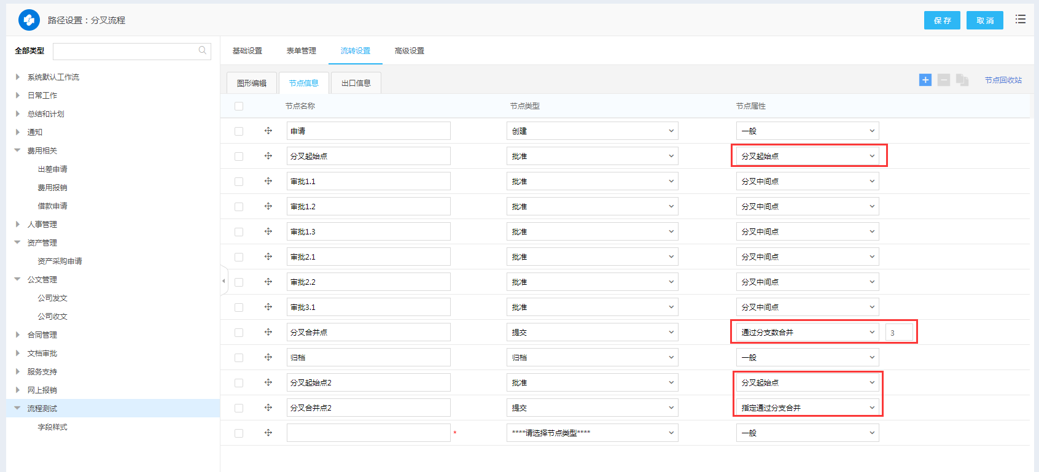Click the 保存 button
Screen dimensions: 1039x472
click(x=941, y=20)
